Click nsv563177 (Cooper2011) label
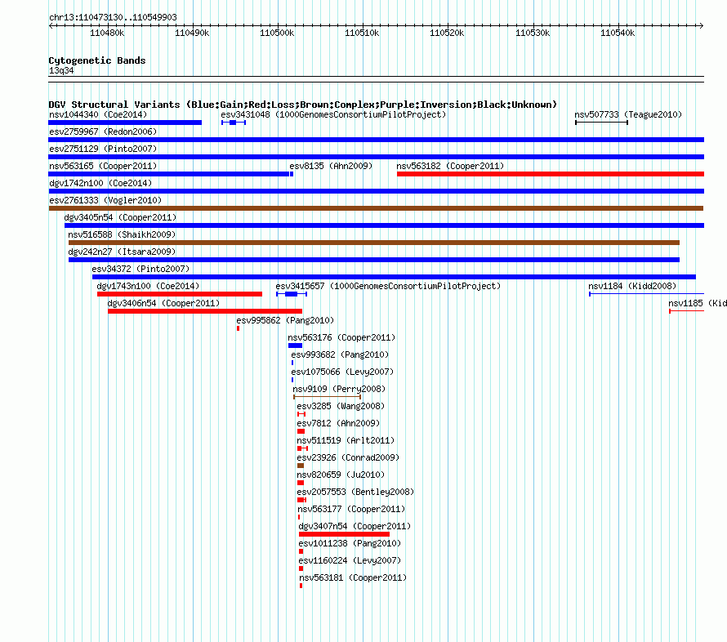Screen dimensions: 727x642 coord(351,509)
